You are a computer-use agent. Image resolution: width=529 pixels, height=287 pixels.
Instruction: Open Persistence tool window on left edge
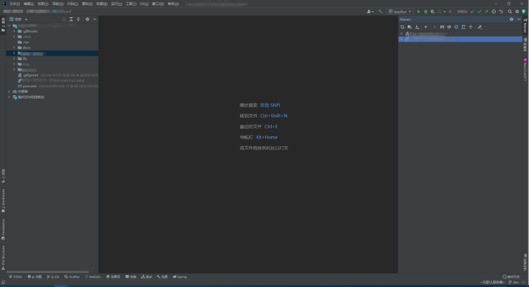point(3,229)
